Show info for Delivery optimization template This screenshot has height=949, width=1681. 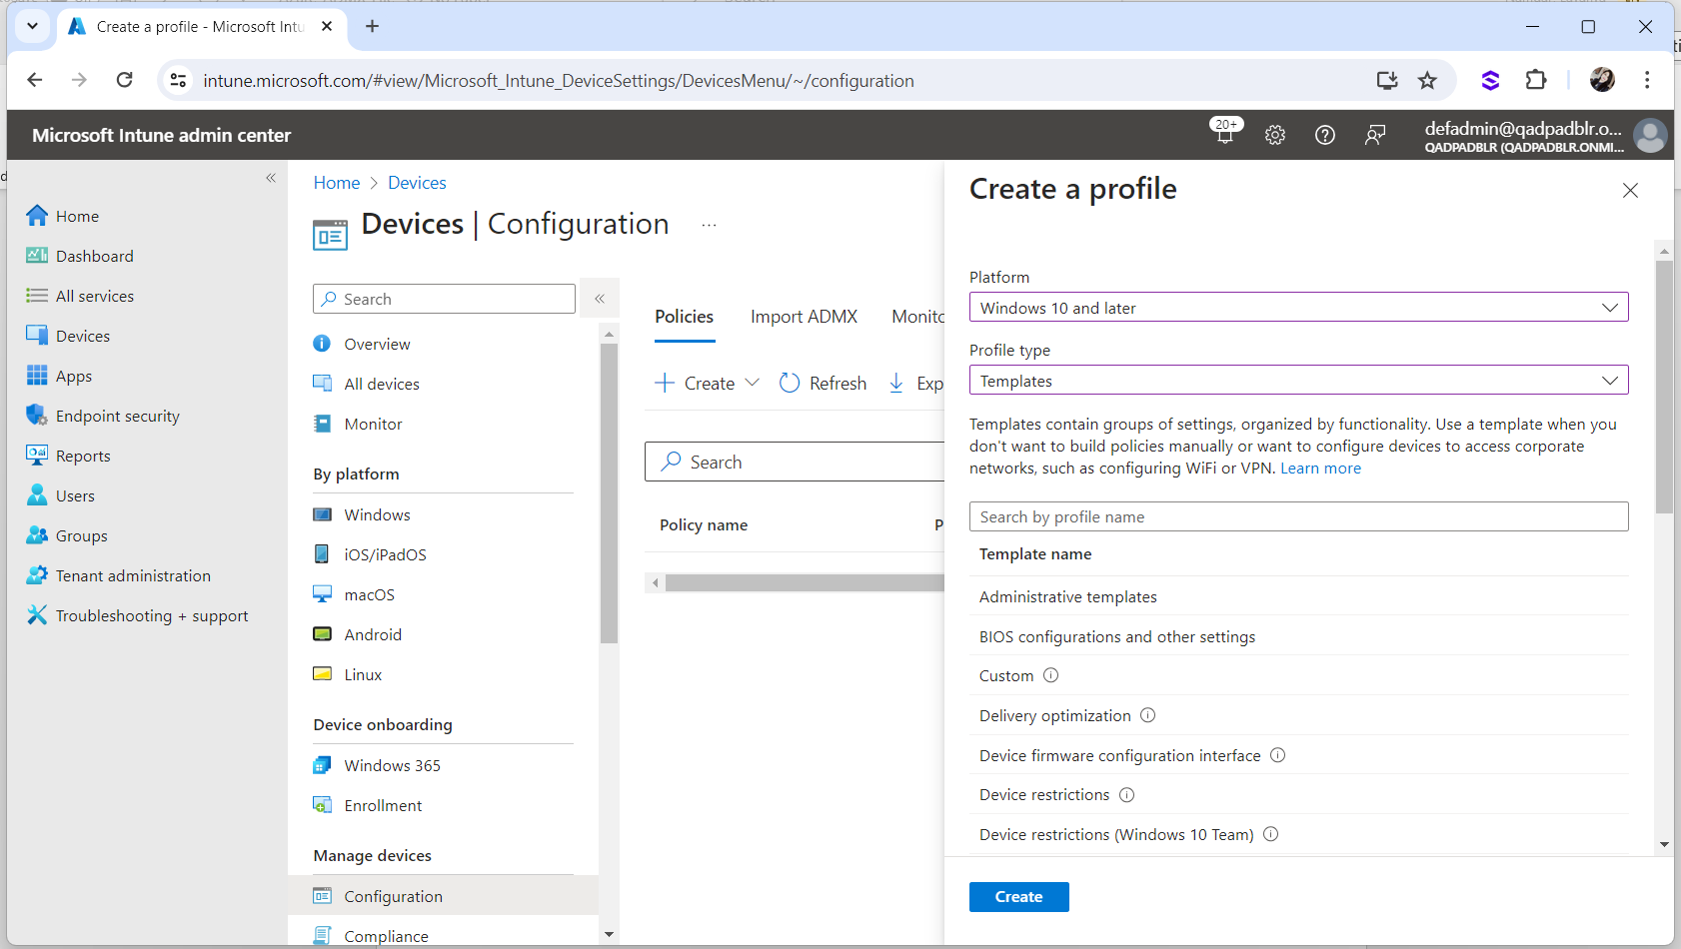coord(1147,715)
